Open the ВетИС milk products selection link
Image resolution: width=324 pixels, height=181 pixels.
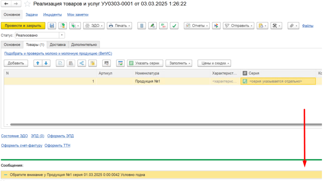pos(58,53)
